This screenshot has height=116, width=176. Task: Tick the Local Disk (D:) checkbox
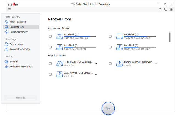tap(110, 36)
